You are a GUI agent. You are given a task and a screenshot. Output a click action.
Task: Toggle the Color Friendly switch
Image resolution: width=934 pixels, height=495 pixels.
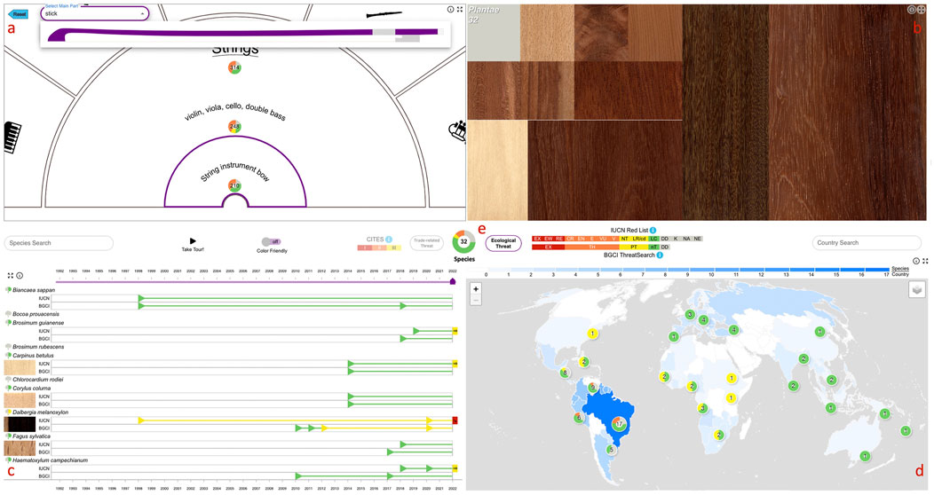(x=271, y=241)
